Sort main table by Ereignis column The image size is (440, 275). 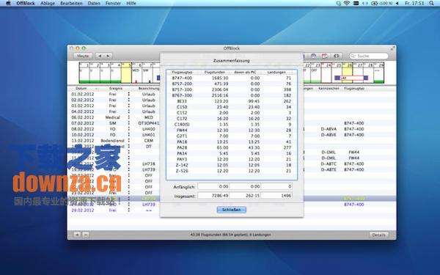pyautogui.click(x=116, y=89)
